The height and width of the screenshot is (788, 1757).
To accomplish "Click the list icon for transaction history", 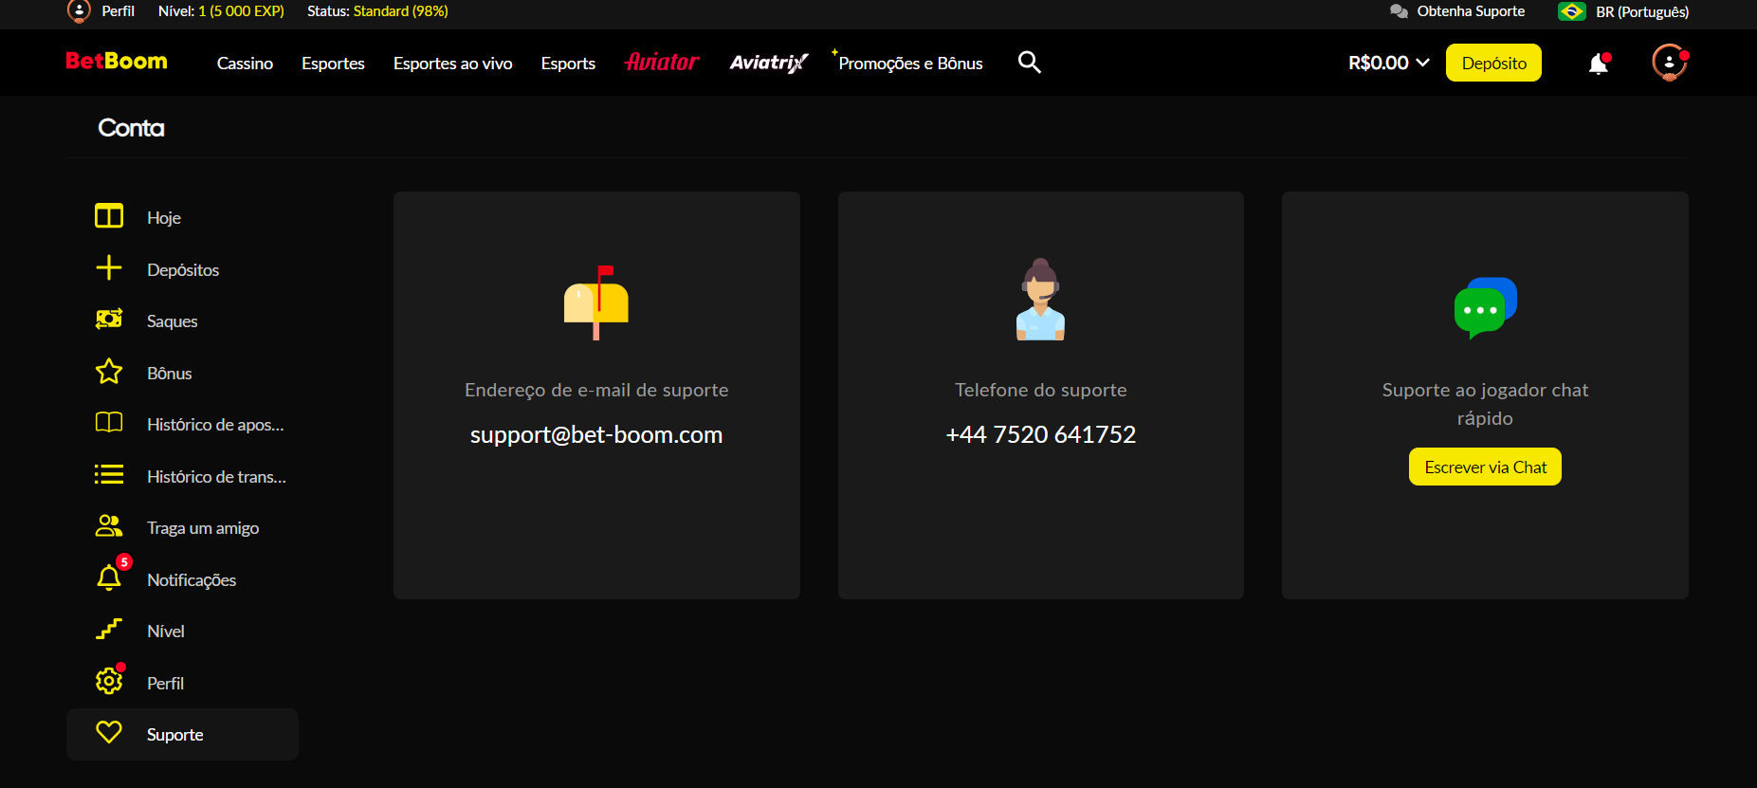I will (x=109, y=474).
